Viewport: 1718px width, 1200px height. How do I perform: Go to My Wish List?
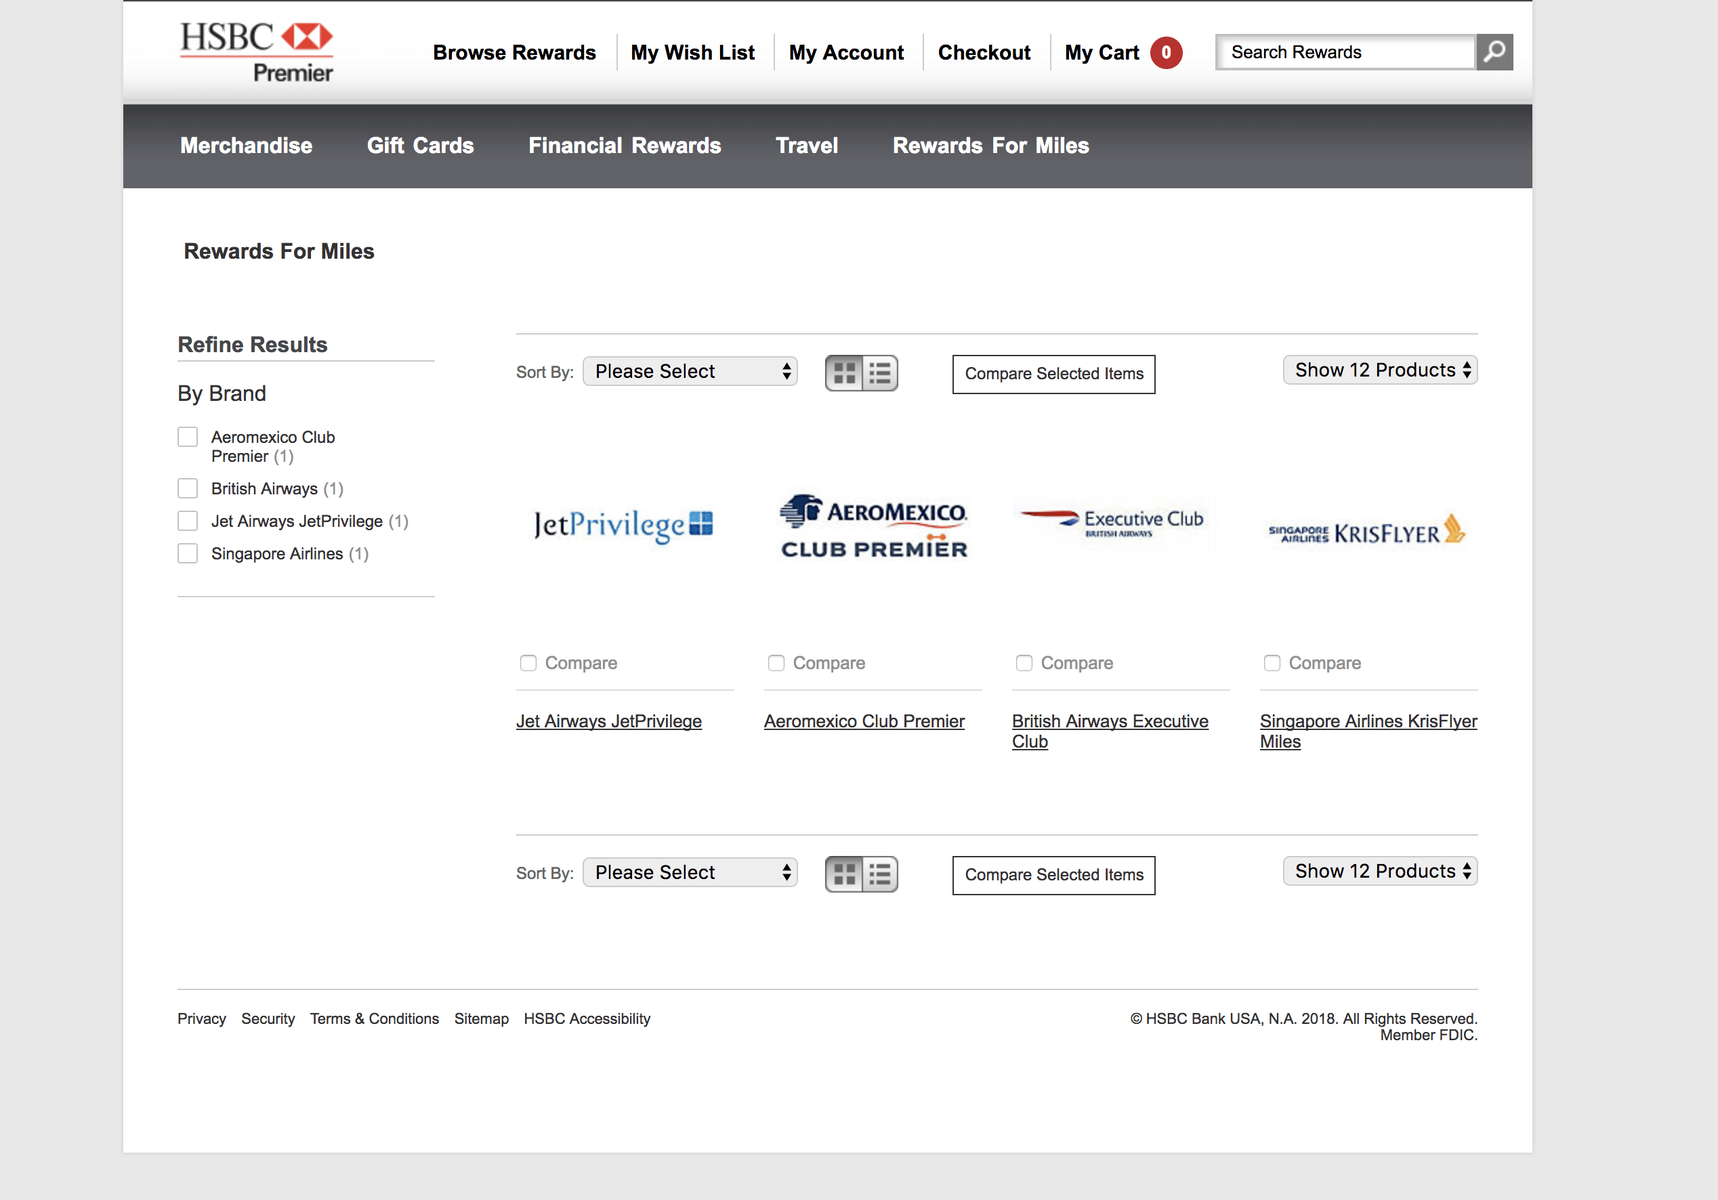692,52
